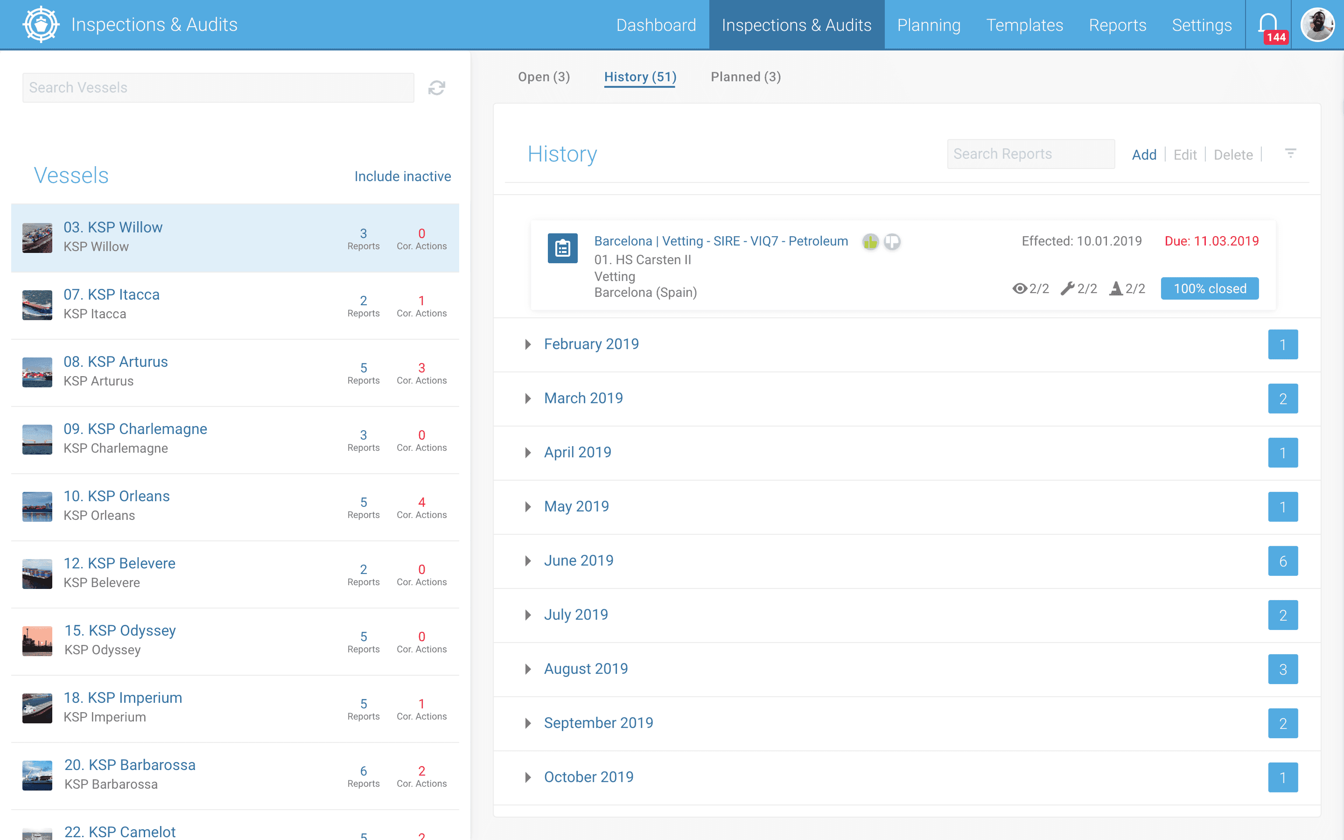The height and width of the screenshot is (840, 1344).
Task: Open the Barcelona Vetting SIRE report link
Action: click(721, 241)
